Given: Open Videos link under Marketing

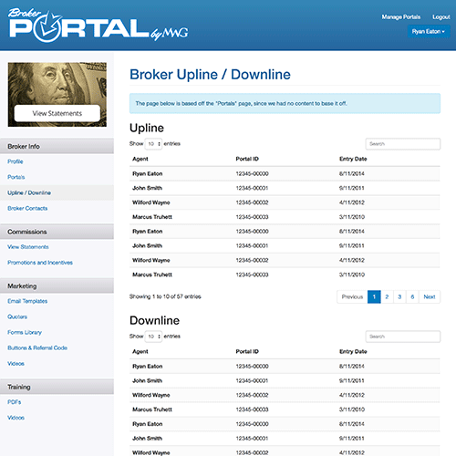Looking at the screenshot, I should 16,364.
